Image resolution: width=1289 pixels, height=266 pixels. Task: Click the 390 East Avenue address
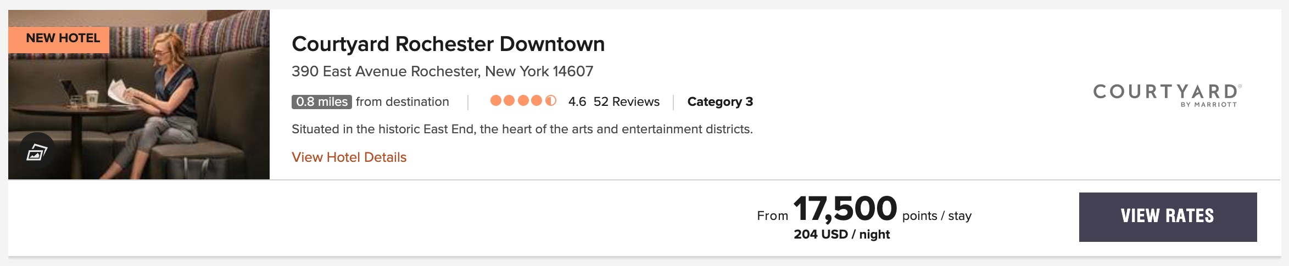(442, 72)
